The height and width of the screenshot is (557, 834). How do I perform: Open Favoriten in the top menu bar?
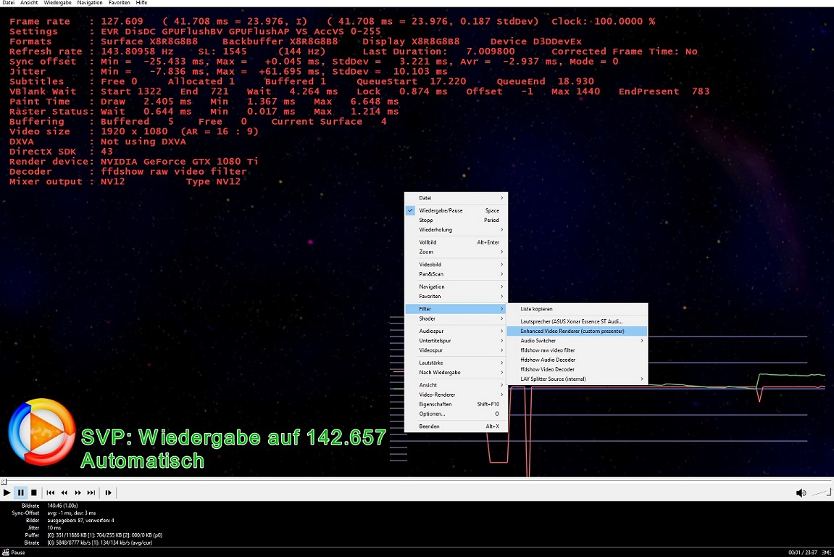coord(119,3)
